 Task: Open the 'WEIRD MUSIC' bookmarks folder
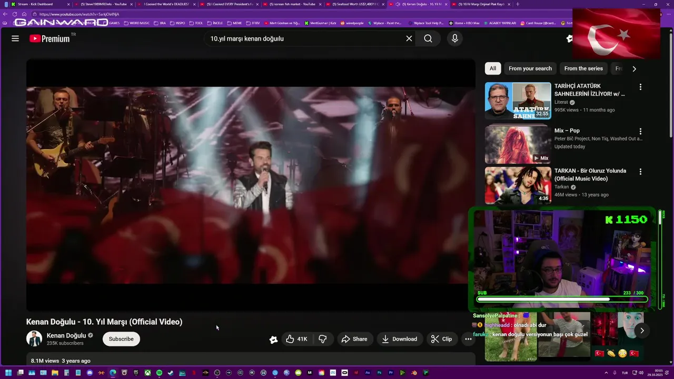coord(136,23)
